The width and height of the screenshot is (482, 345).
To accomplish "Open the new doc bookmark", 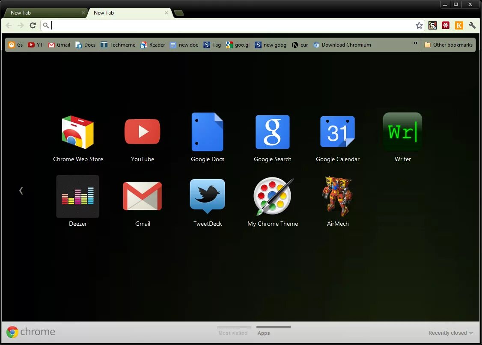I will tap(184, 45).
